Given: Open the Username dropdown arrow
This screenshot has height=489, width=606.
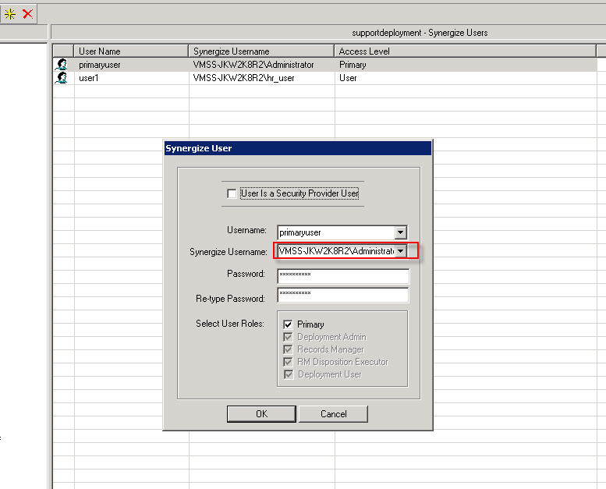Looking at the screenshot, I should click(x=400, y=232).
